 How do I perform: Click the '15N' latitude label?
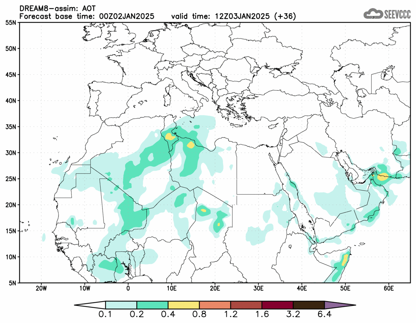coord(11,231)
